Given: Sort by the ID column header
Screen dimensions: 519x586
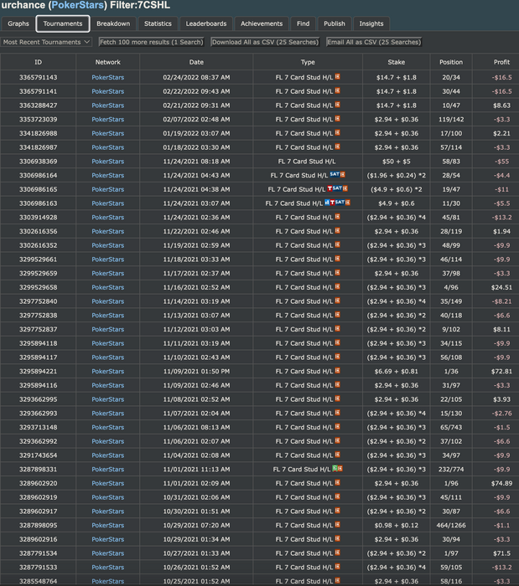Looking at the screenshot, I should (x=39, y=62).
